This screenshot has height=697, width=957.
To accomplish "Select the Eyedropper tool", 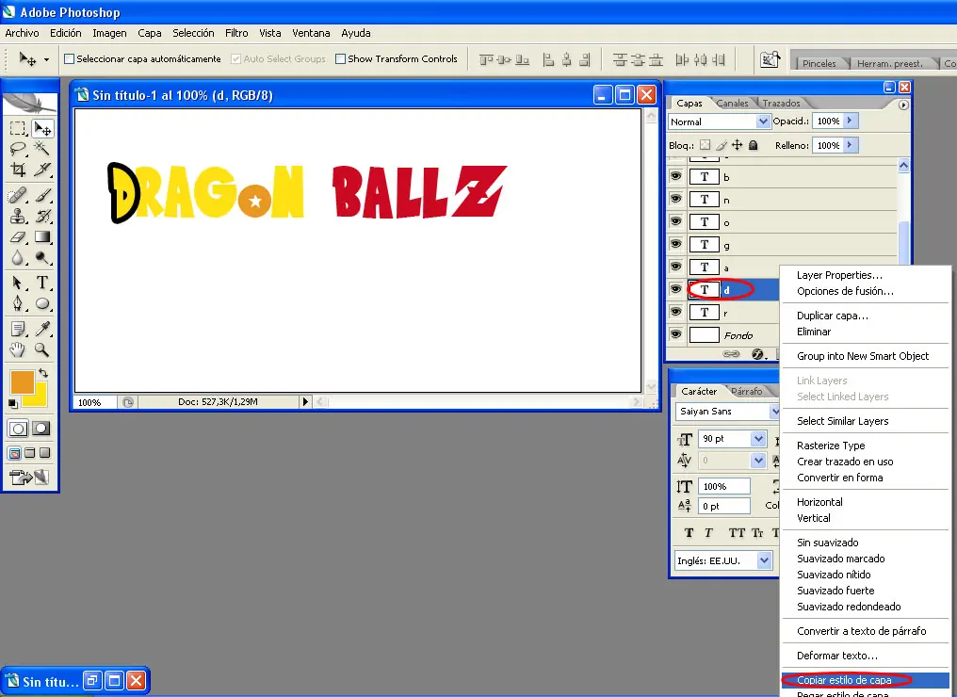I will coord(42,329).
